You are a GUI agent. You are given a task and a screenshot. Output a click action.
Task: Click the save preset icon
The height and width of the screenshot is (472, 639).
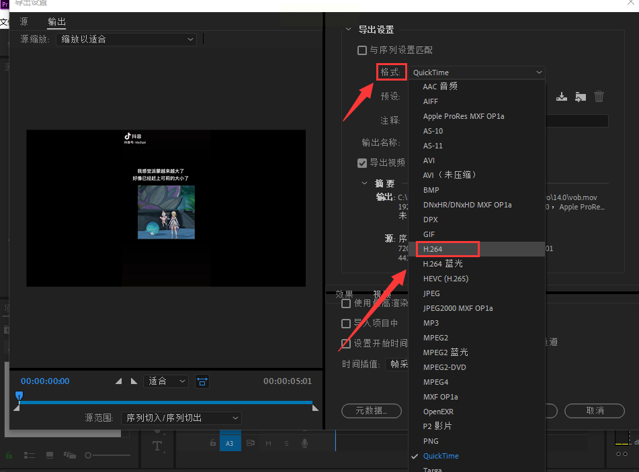(x=562, y=97)
